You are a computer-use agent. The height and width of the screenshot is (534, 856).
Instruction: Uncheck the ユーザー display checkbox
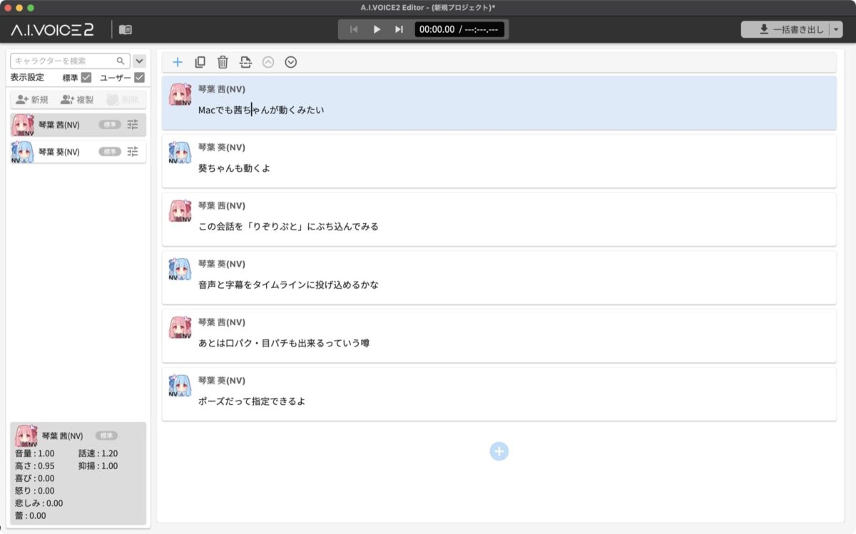point(138,78)
